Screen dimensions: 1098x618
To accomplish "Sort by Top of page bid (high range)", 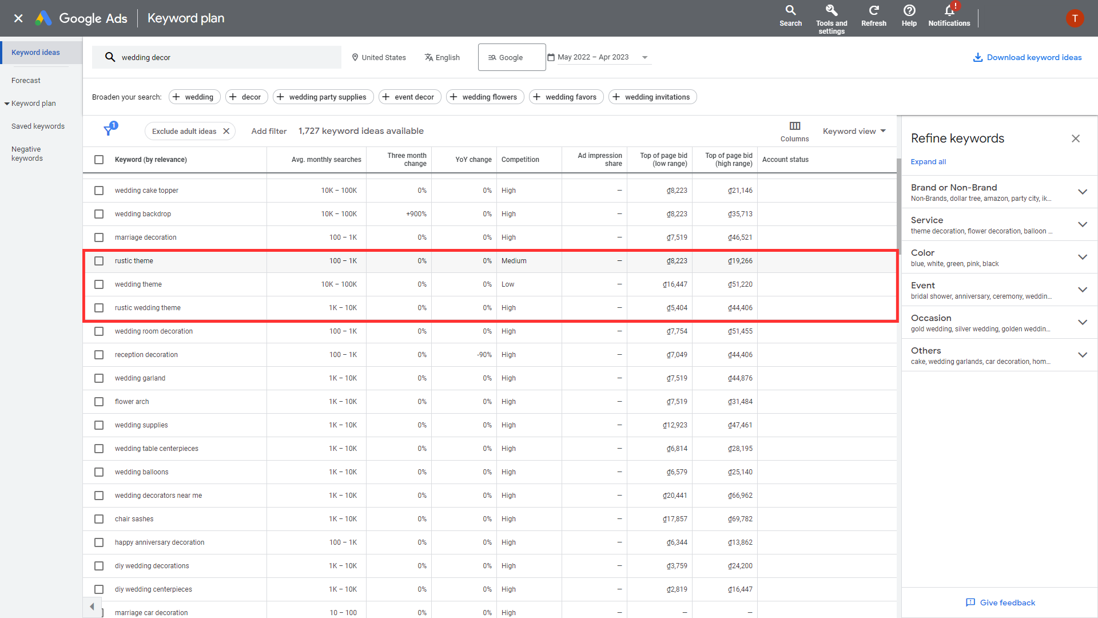I will 729,160.
